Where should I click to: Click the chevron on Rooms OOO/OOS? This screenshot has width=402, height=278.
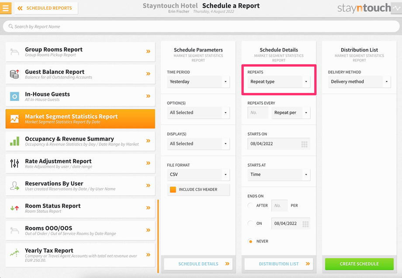[x=148, y=230]
